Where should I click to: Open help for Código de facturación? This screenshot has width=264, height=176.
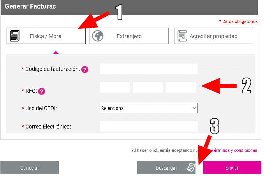(84, 69)
